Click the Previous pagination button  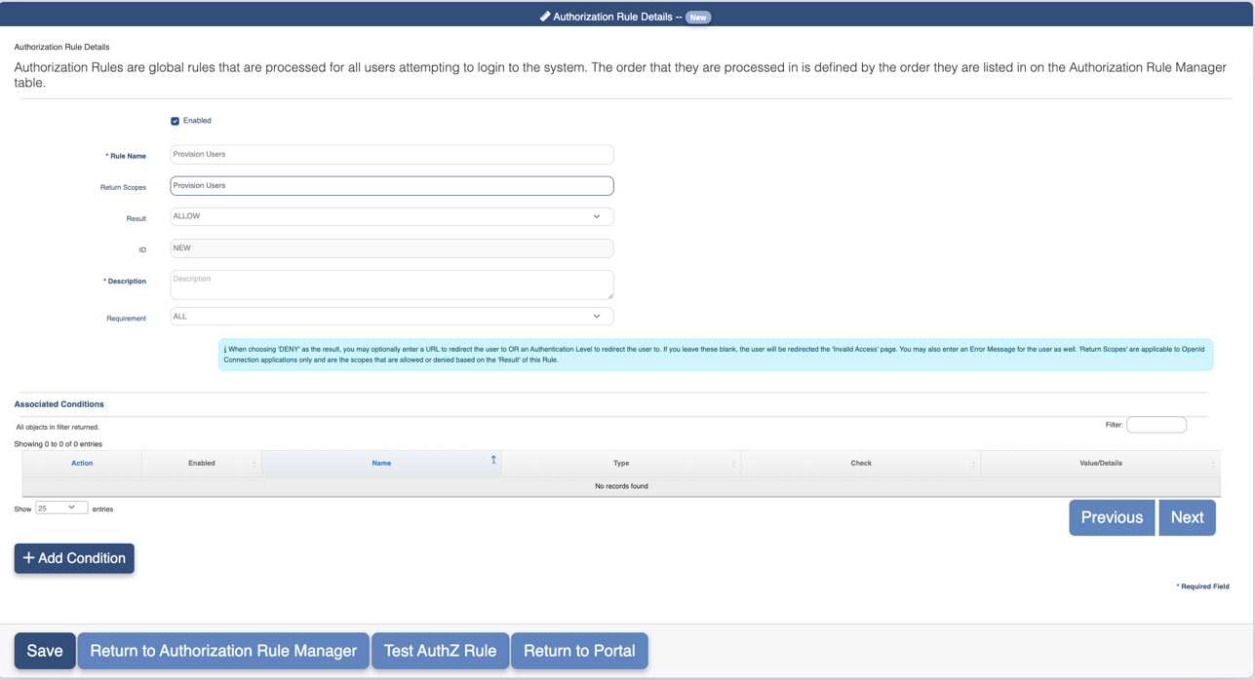pos(1112,517)
